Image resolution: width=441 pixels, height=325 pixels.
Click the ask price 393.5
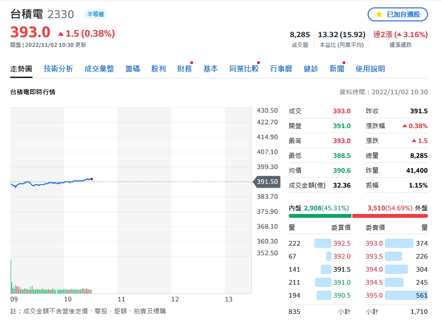pos(374,256)
